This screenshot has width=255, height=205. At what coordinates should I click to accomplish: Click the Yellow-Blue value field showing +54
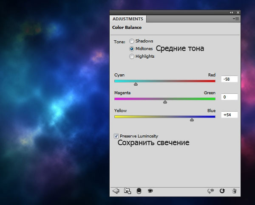point(229,115)
